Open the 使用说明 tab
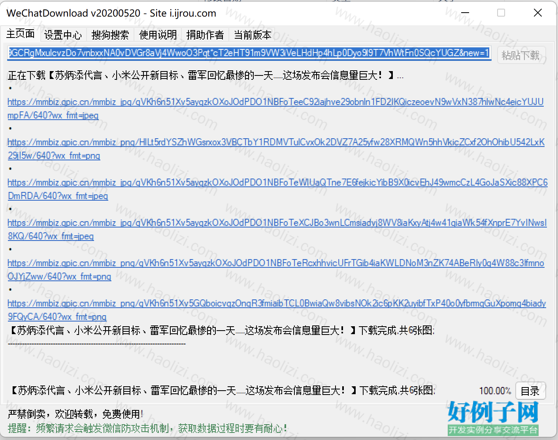Screen dimensions: 558x440 pyautogui.click(x=158, y=35)
